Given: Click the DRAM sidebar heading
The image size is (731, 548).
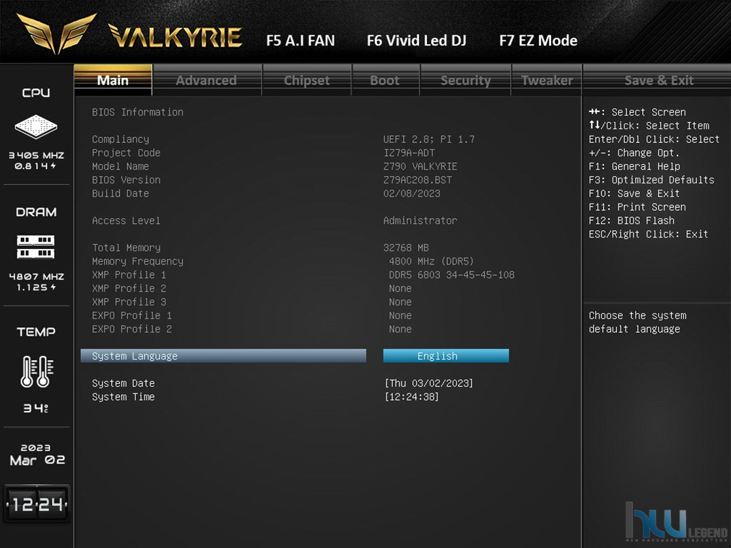Looking at the screenshot, I should click(36, 212).
